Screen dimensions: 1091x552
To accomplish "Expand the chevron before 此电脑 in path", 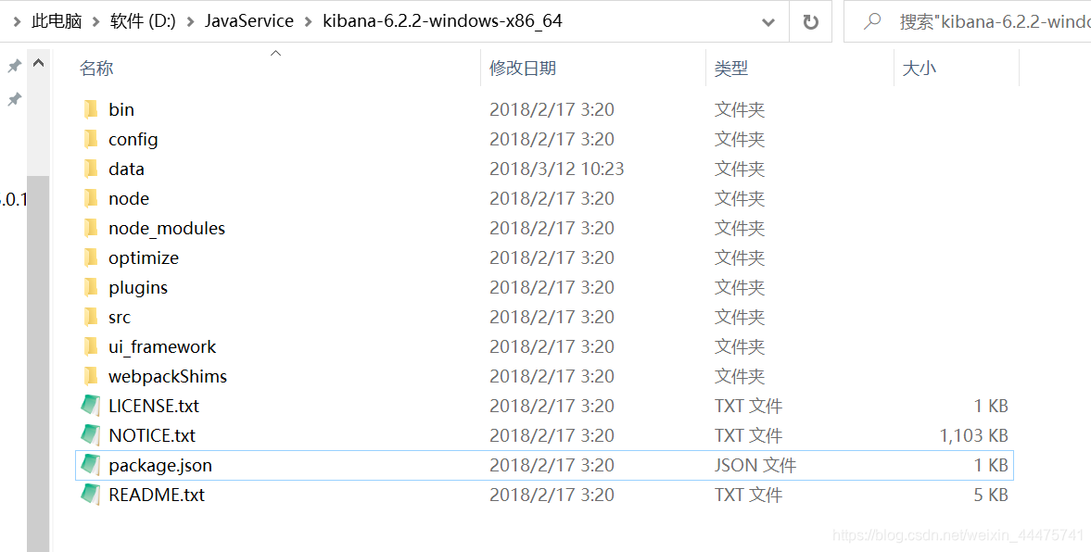I will click(16, 21).
